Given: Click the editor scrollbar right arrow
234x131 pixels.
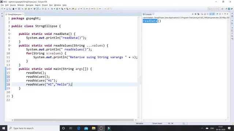Looking at the screenshot, I should 136,120.
